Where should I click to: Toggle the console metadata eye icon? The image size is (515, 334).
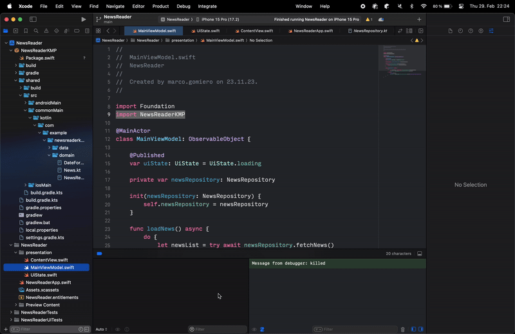[x=254, y=330]
